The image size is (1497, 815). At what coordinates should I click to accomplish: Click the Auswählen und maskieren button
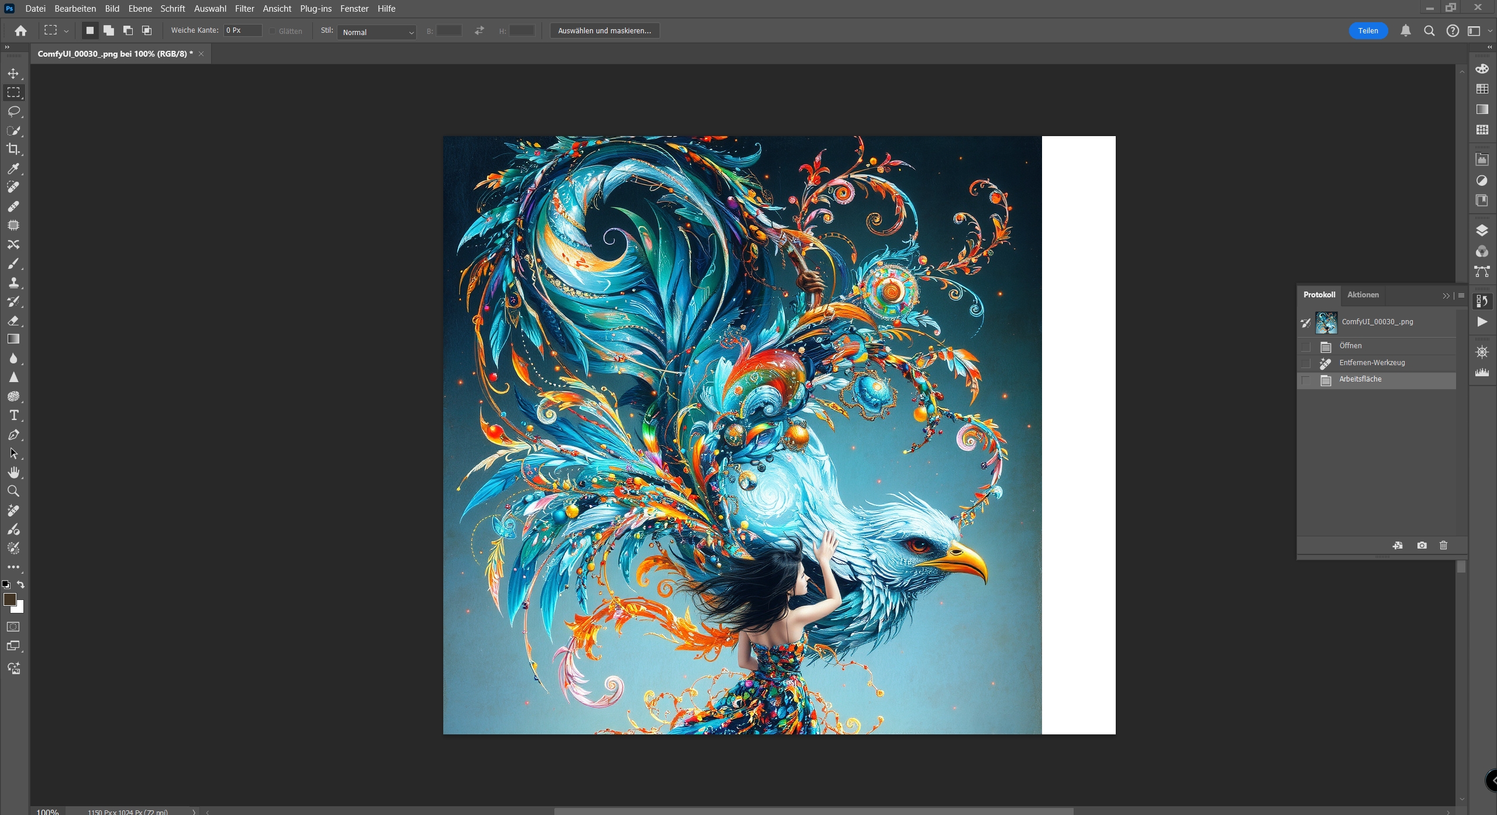[604, 30]
